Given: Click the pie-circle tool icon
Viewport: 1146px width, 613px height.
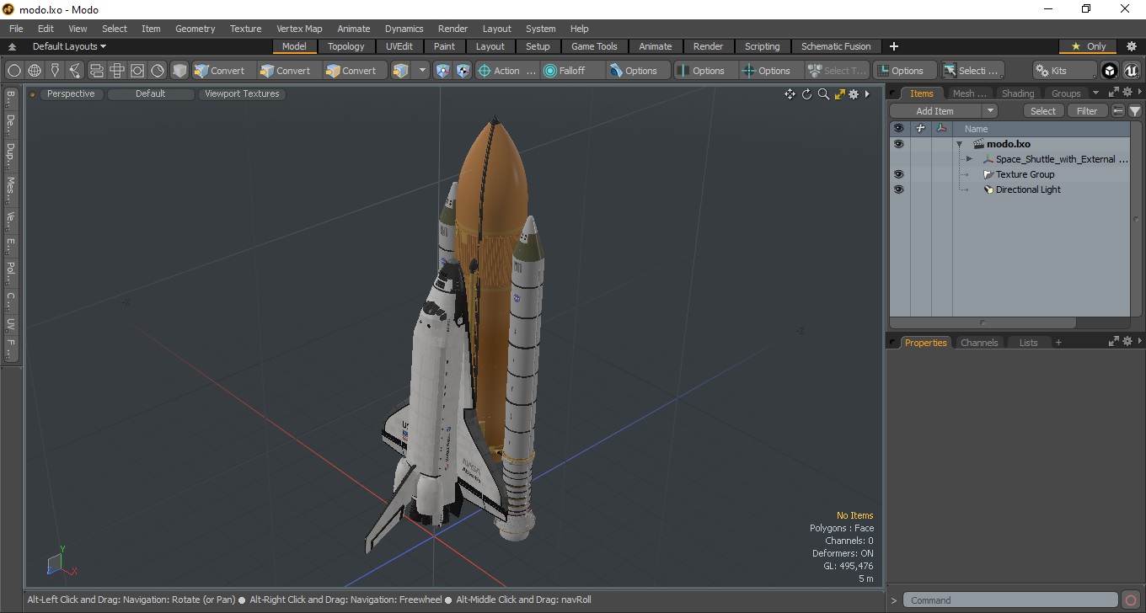Looking at the screenshot, I should tap(158, 71).
